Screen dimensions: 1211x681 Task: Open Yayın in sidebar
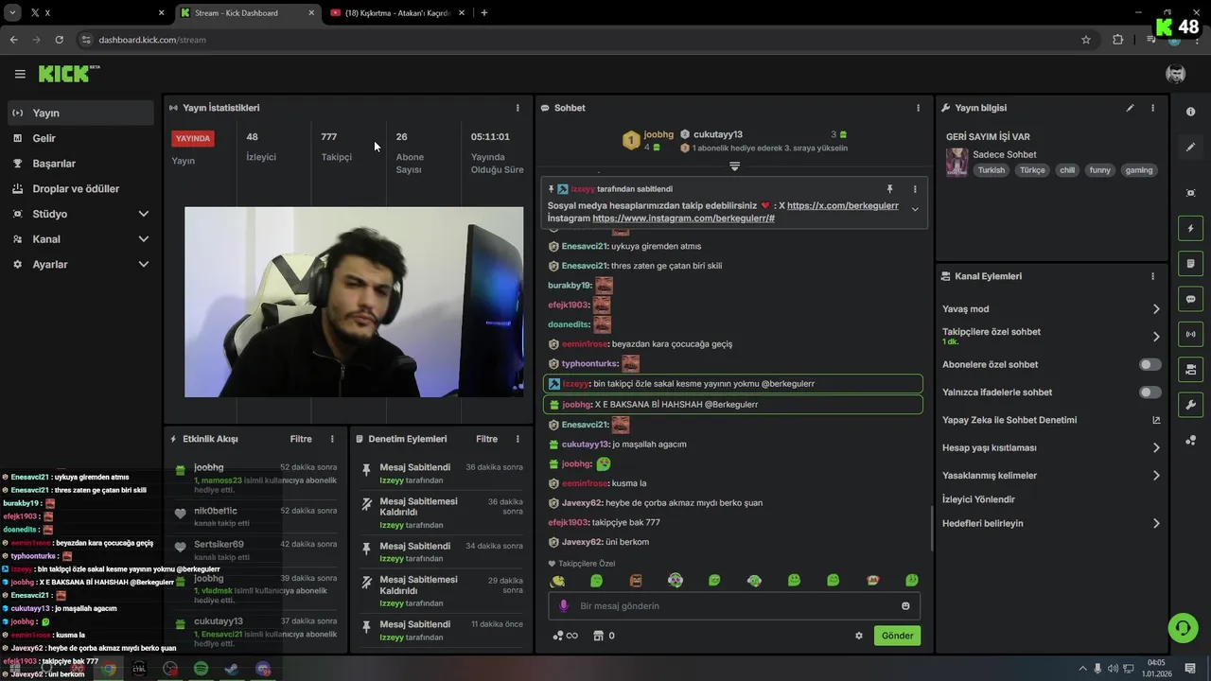coord(79,113)
